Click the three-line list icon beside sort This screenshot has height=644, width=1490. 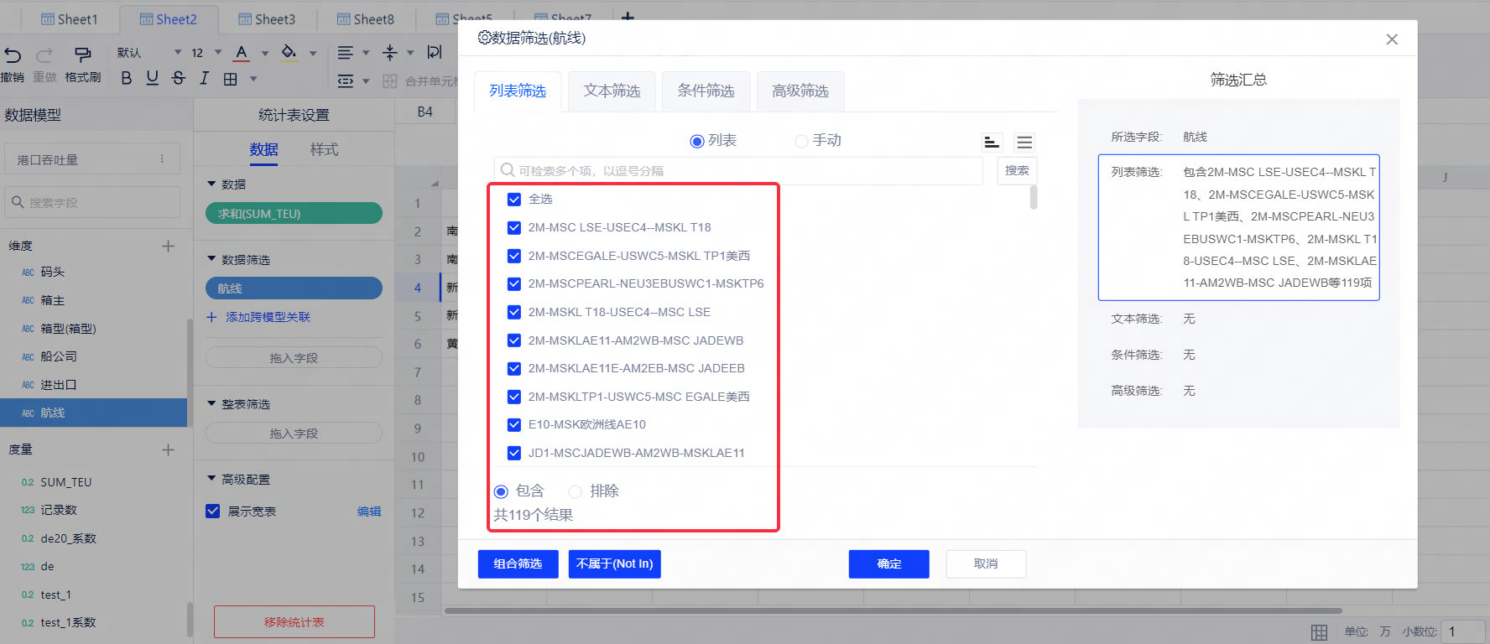pyautogui.click(x=1024, y=142)
